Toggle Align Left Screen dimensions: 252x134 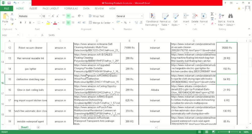(x=64, y=23)
